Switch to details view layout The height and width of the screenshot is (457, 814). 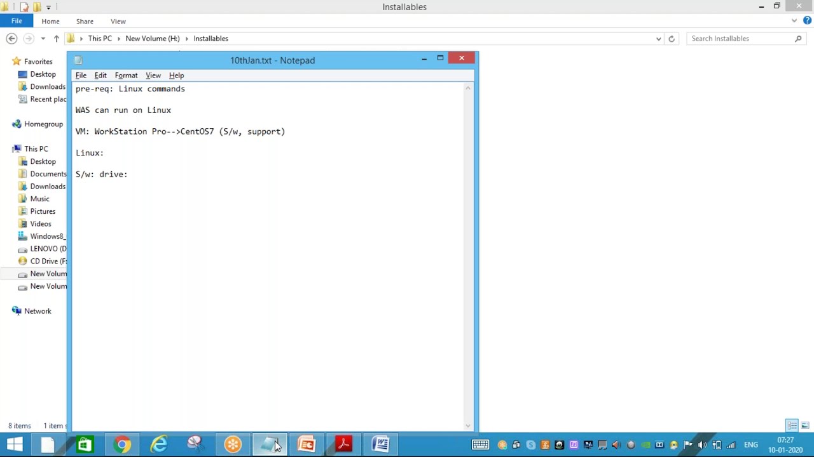tap(792, 425)
